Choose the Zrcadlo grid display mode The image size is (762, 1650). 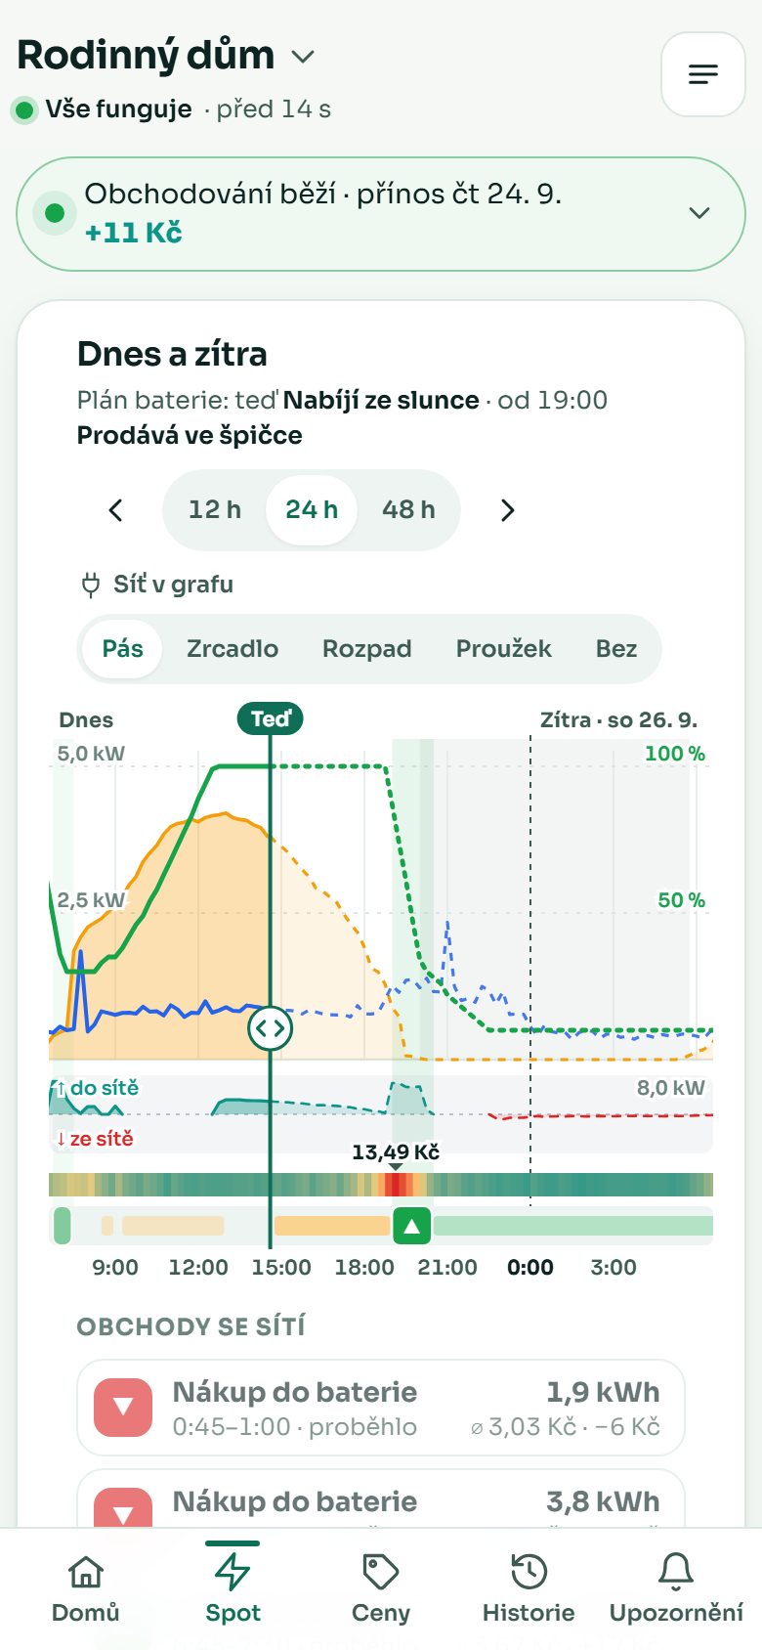pos(233,649)
